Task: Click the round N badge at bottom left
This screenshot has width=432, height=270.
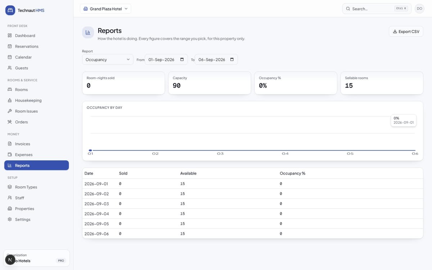Action: 10,259
